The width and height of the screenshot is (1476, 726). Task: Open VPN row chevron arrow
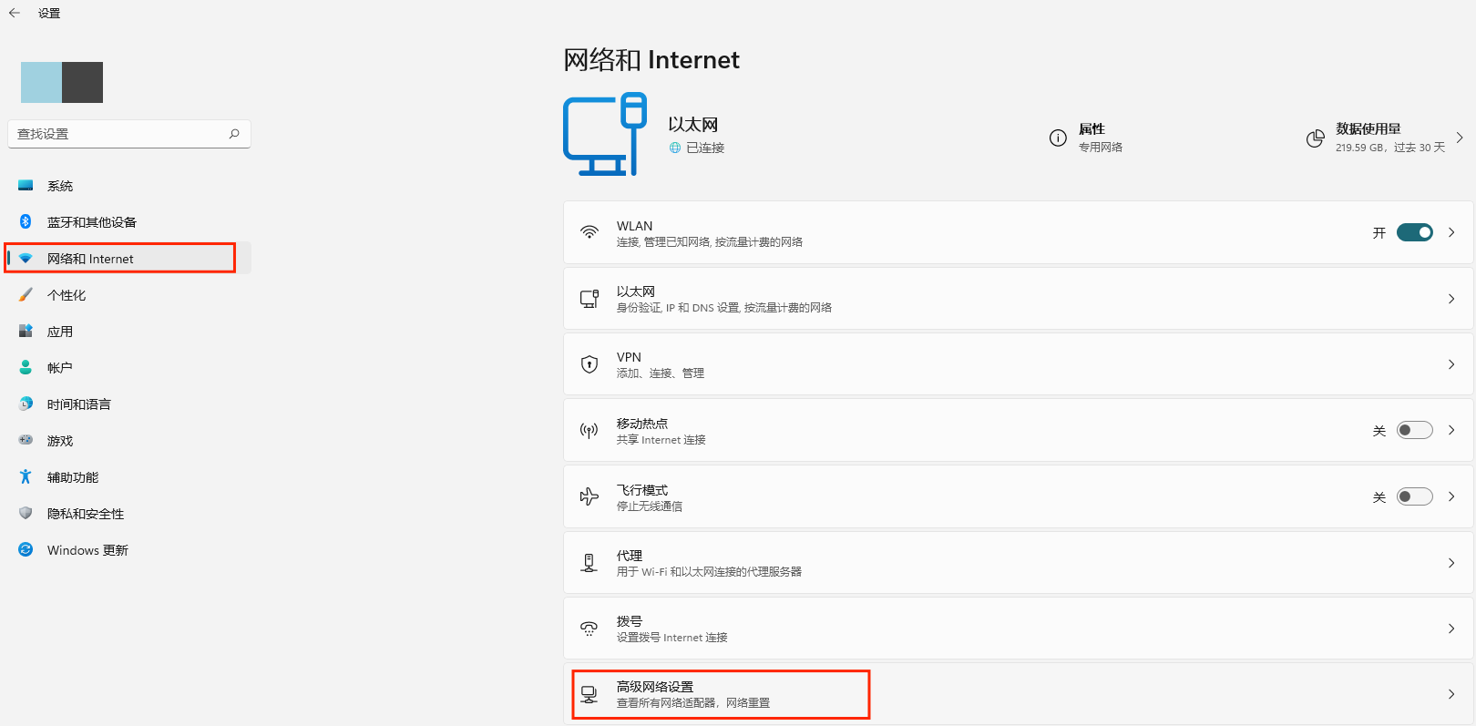pyautogui.click(x=1451, y=364)
